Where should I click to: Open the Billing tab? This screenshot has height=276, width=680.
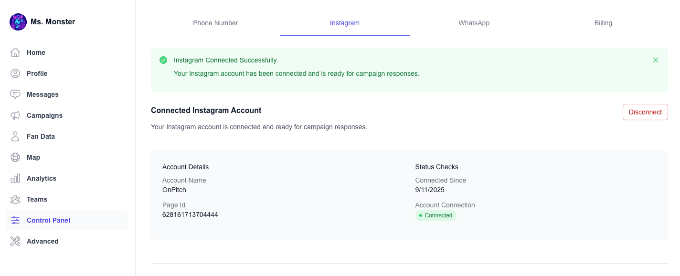point(603,23)
